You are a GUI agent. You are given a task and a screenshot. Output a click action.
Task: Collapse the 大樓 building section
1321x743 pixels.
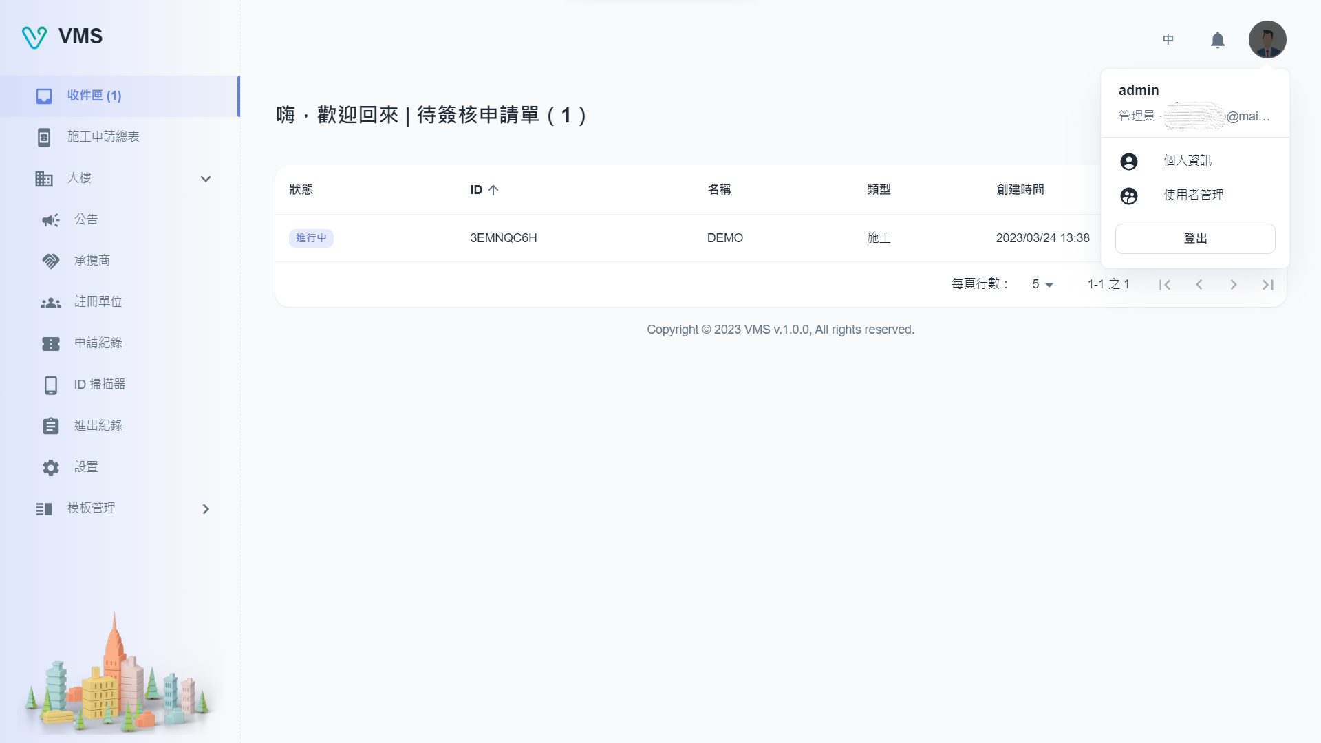coord(205,179)
